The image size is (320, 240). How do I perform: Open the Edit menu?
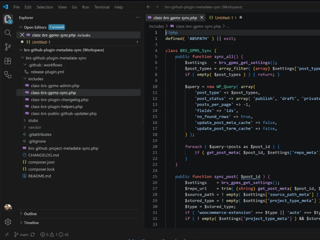(x=28, y=7)
